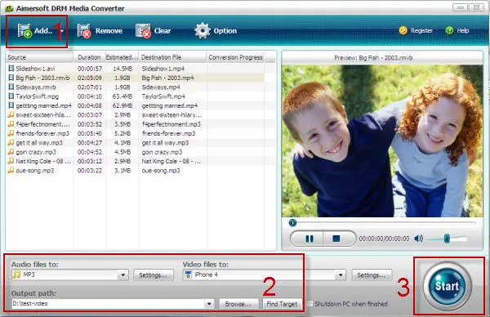Viewport: 490px width, 317px height.
Task: Adjust the preview volume slider
Action: pos(447,239)
